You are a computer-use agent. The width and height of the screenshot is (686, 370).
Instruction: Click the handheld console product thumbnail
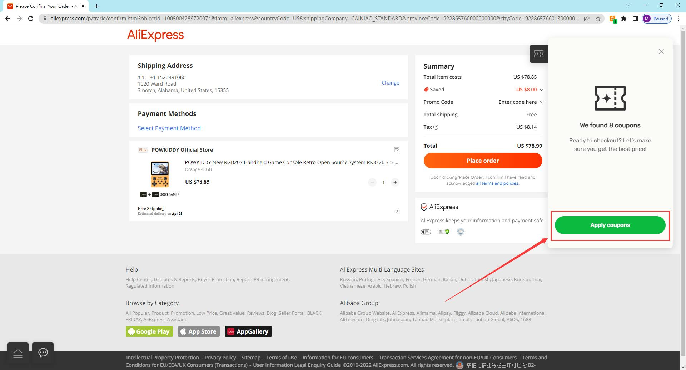(160, 174)
